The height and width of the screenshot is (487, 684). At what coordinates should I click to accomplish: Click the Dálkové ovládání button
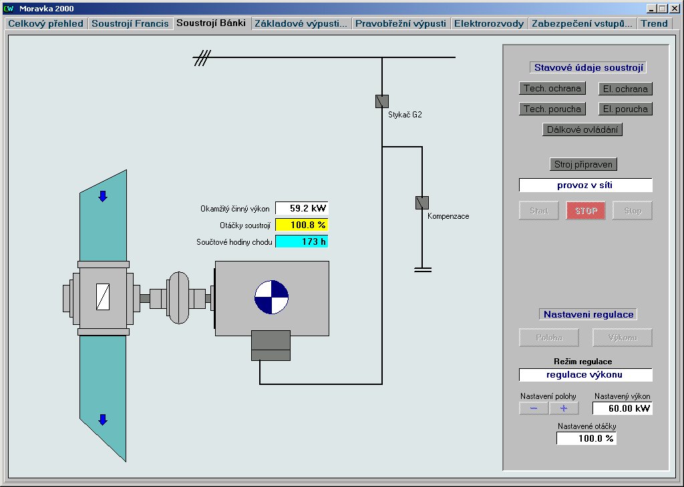(582, 130)
